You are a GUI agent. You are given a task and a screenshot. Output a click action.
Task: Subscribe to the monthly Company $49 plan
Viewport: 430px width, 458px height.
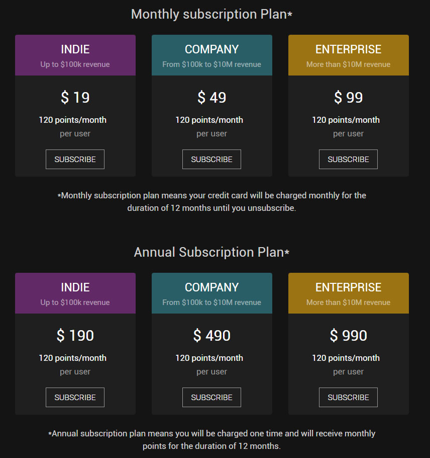[211, 159]
